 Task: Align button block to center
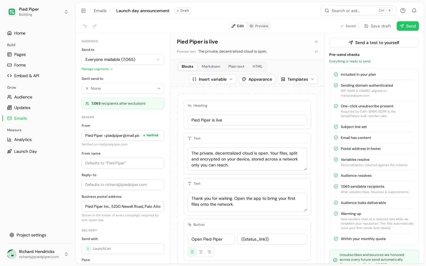coord(201,252)
